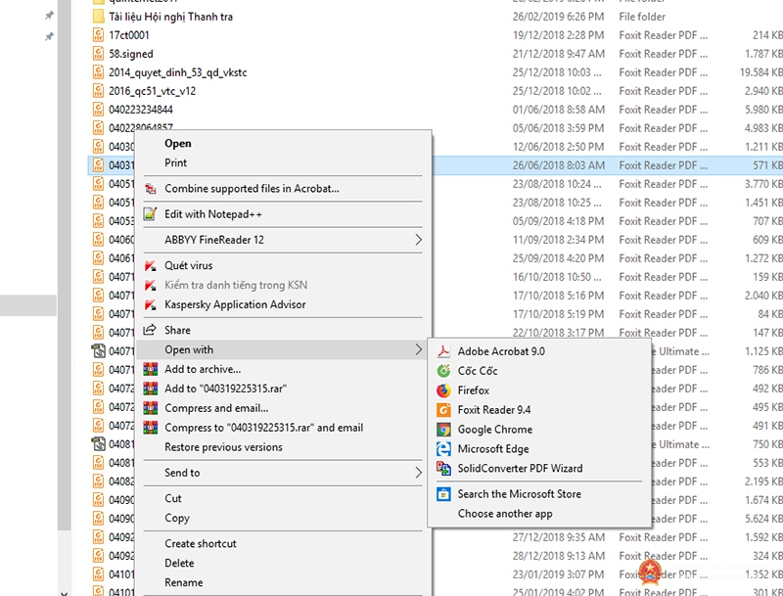Click the Acrobat combine files icon

tap(151, 189)
